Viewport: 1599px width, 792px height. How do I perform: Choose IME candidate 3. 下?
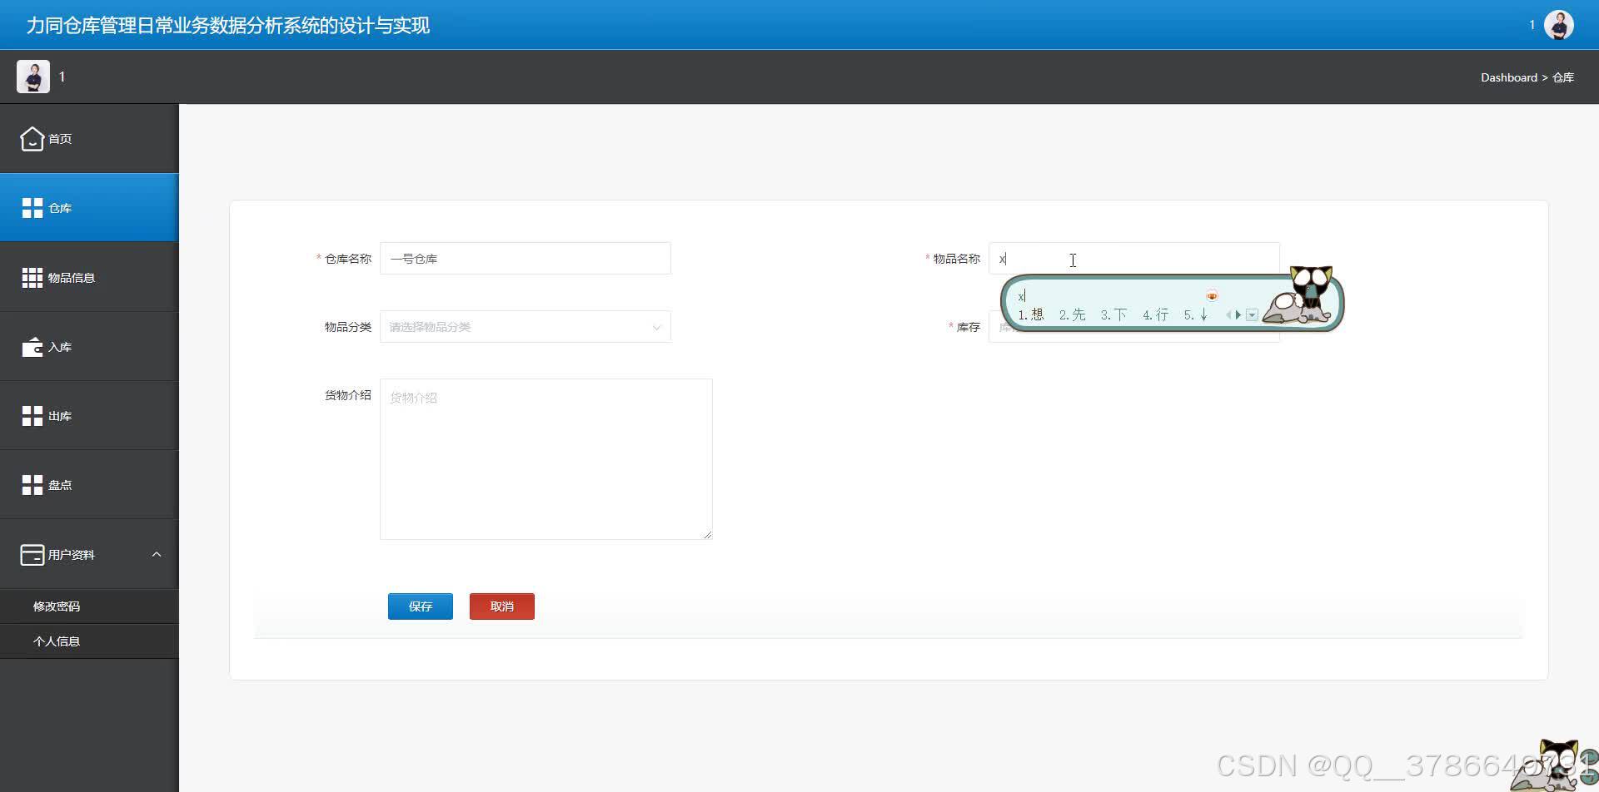pos(1114,314)
